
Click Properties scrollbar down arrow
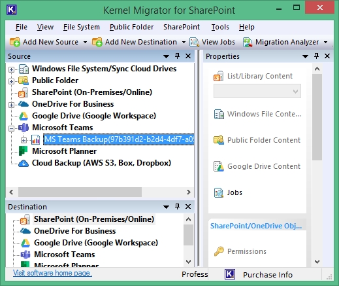click(x=317, y=261)
